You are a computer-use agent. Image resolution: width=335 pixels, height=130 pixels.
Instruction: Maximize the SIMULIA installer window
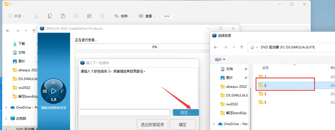point(221,28)
